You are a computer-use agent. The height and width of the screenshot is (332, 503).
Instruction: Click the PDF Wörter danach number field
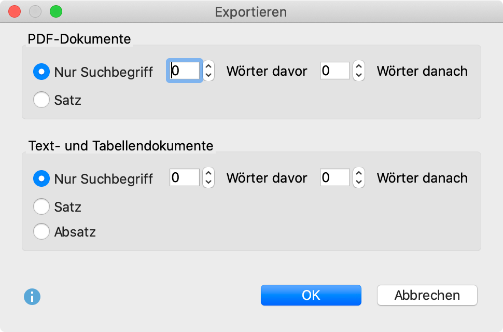[x=335, y=71]
